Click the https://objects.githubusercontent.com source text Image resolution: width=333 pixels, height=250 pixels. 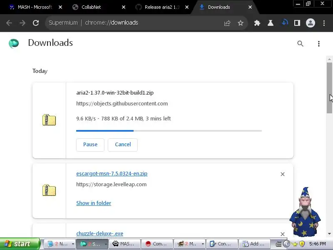click(122, 103)
